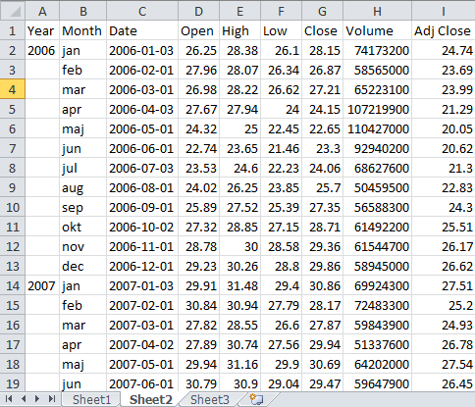This screenshot has width=475, height=407.
Task: Select the row 4 header
Action: tap(13, 89)
